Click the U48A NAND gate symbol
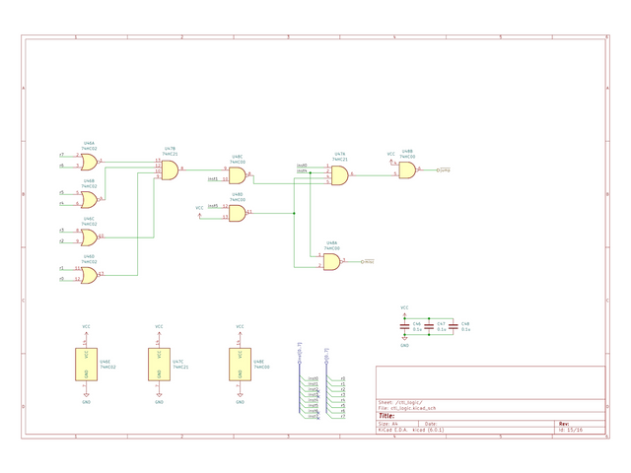The image size is (631, 473). [x=331, y=261]
